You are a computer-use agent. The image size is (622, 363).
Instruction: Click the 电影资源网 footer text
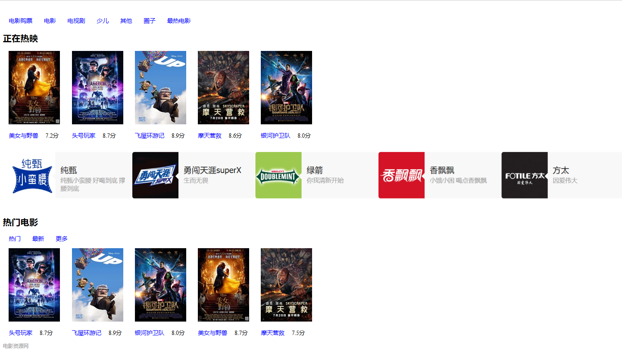(16, 346)
